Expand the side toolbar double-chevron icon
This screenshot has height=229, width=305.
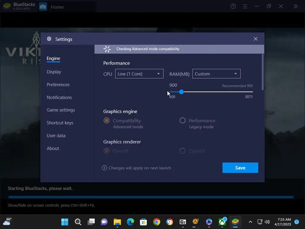295,7
